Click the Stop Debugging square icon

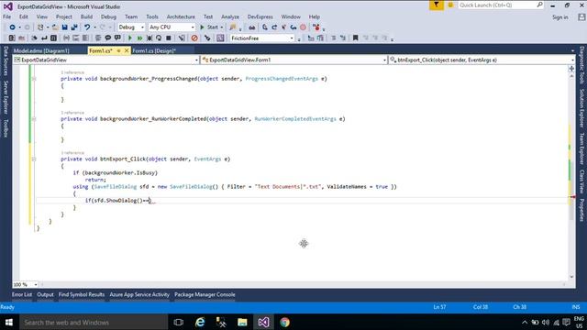(x=169, y=38)
